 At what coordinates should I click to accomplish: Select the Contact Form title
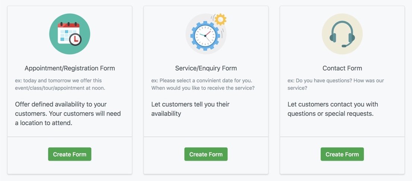click(x=342, y=68)
